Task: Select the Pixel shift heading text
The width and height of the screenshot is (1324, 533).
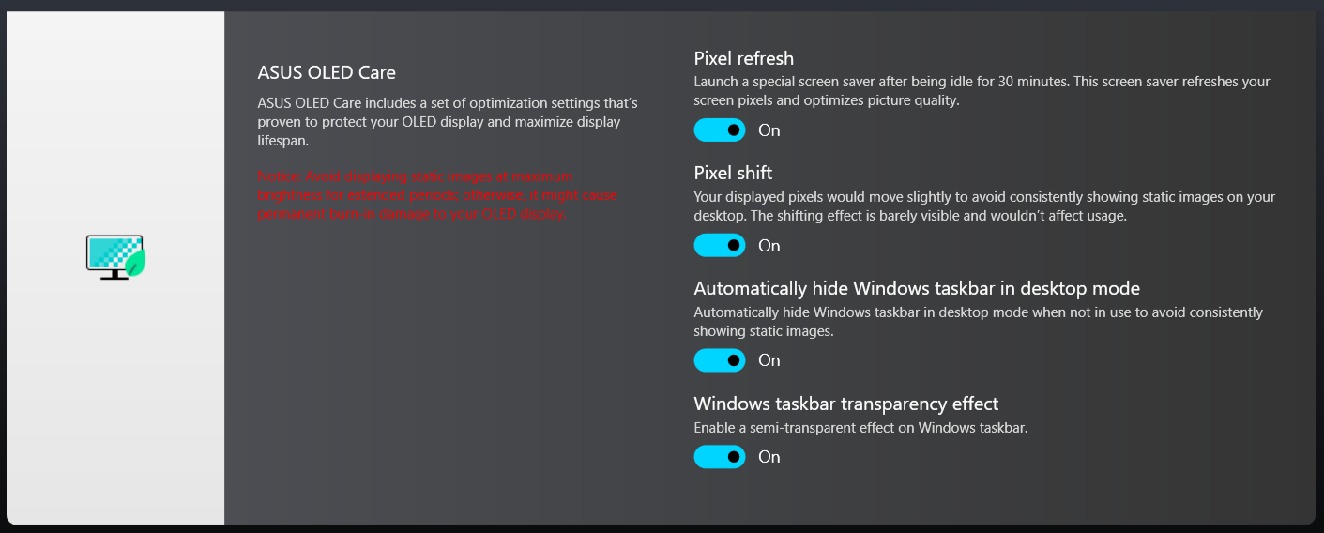Action: tap(733, 173)
